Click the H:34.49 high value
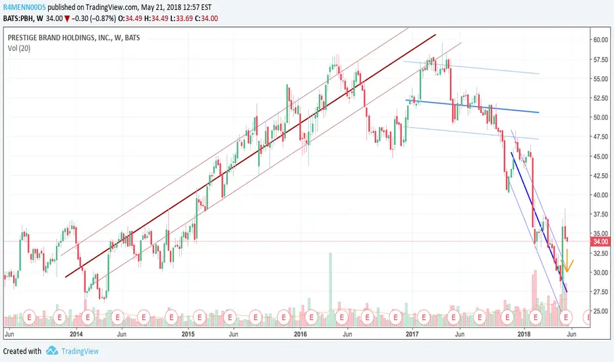The height and width of the screenshot is (362, 614). [x=156, y=18]
